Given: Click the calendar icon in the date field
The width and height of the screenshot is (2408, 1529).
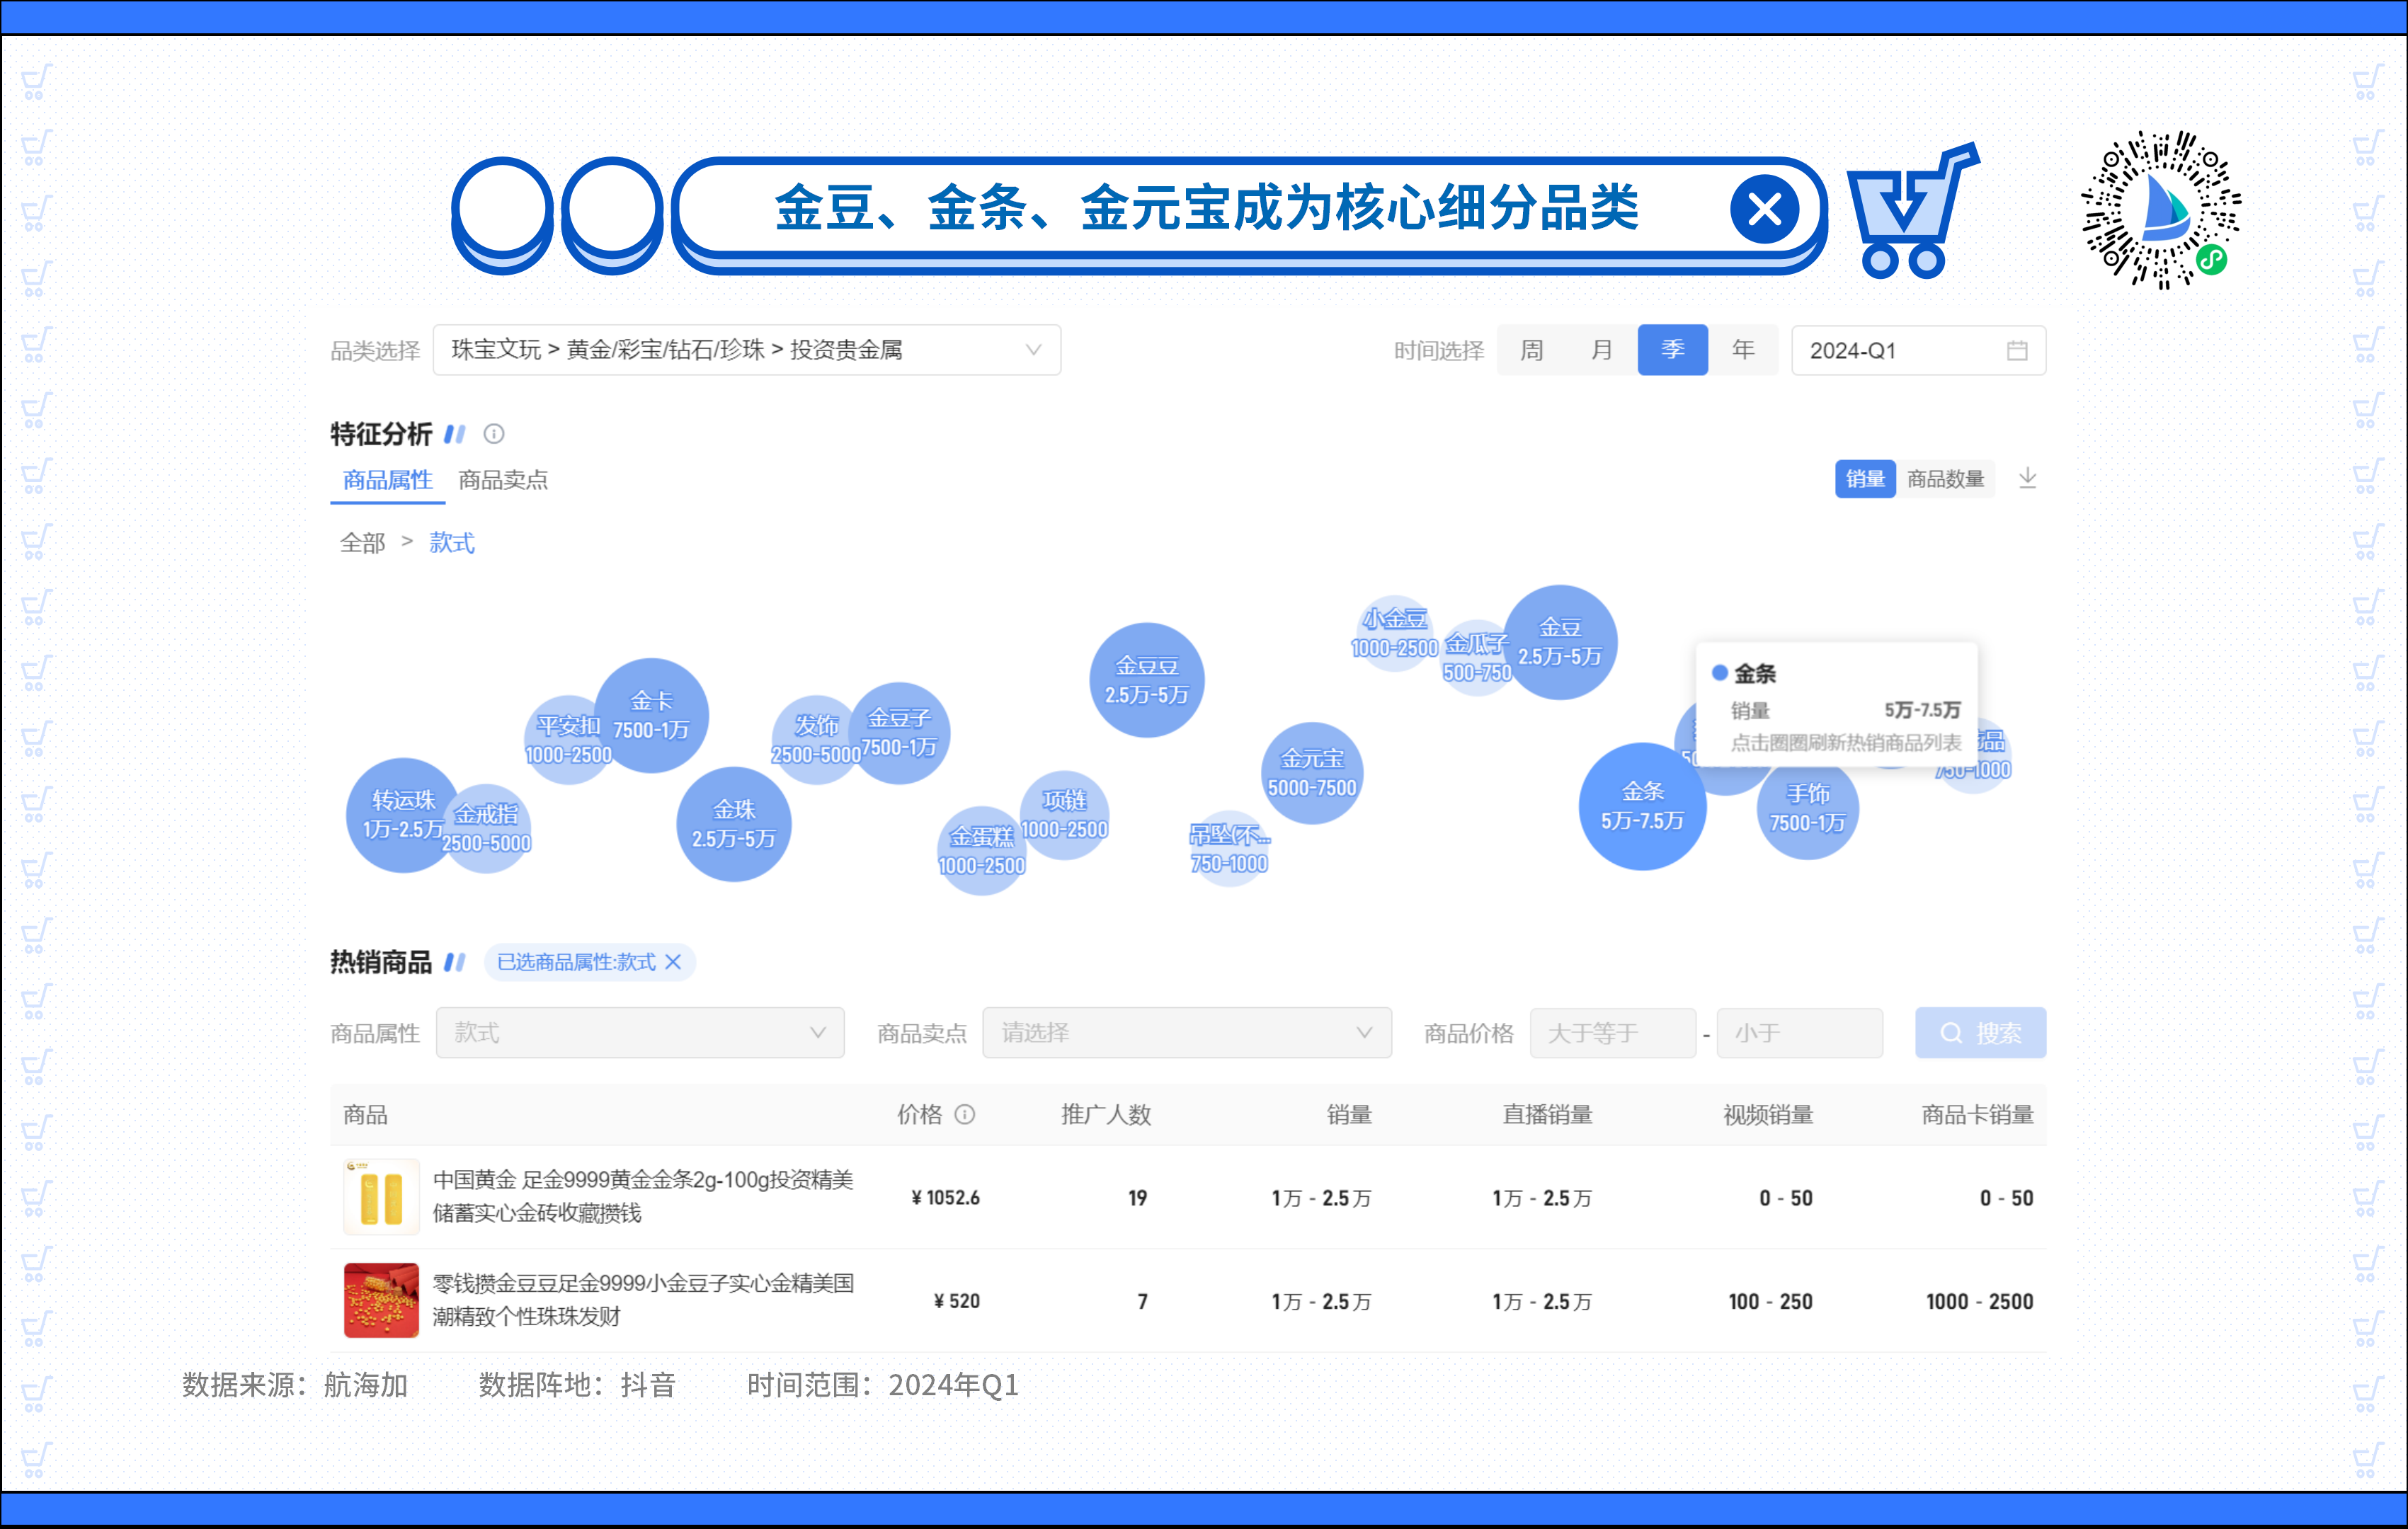Looking at the screenshot, I should point(2017,351).
